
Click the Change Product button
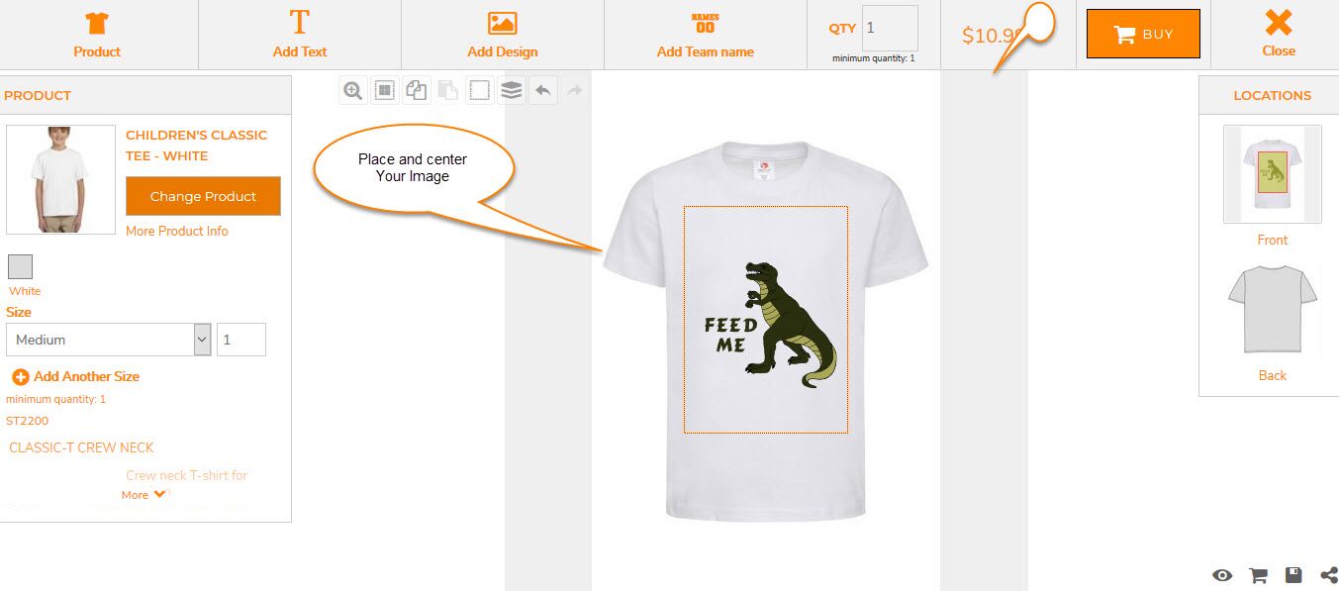pyautogui.click(x=203, y=196)
